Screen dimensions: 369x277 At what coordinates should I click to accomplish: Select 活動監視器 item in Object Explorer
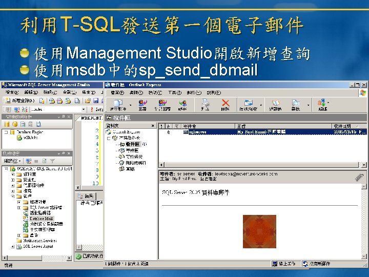click(x=40, y=213)
